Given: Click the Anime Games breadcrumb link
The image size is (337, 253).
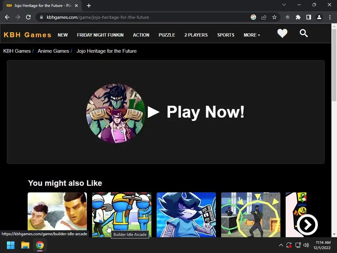Looking at the screenshot, I should [x=53, y=51].
